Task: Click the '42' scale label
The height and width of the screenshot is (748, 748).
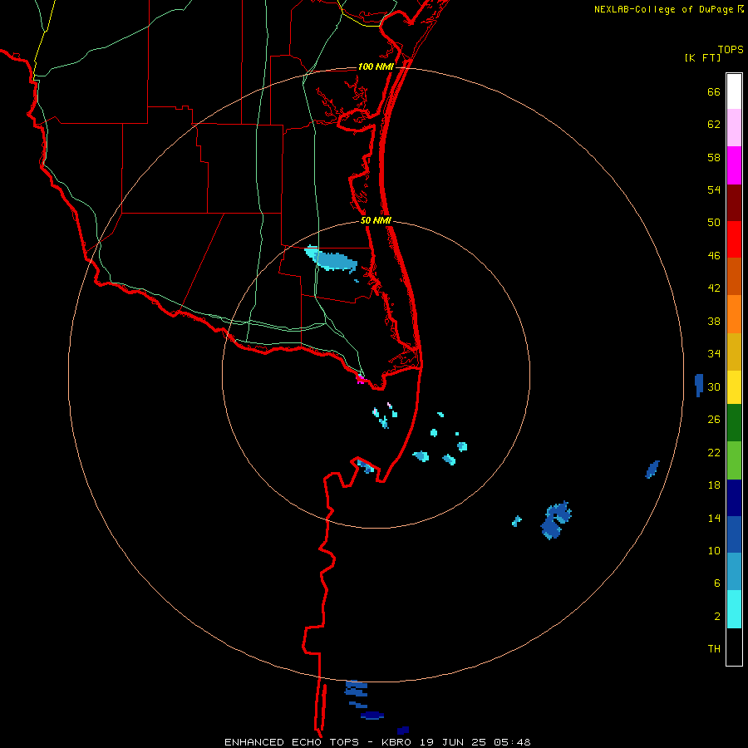Action: coord(714,288)
